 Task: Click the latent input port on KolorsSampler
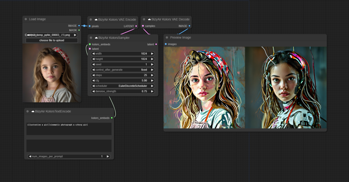tap(90, 49)
